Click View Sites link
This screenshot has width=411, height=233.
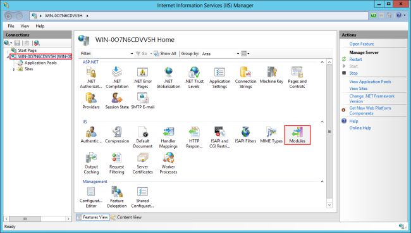pos(359,89)
